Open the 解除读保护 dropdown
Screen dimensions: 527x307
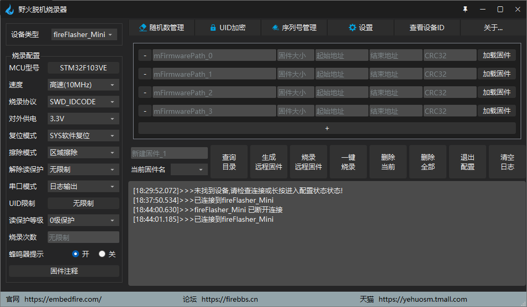pyautogui.click(x=83, y=169)
